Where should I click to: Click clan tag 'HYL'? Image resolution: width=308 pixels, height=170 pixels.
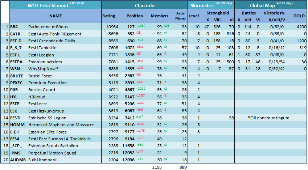pyautogui.click(x=14, y=97)
